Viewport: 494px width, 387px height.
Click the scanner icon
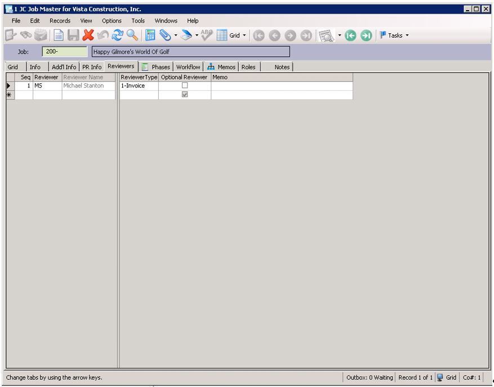(186, 35)
